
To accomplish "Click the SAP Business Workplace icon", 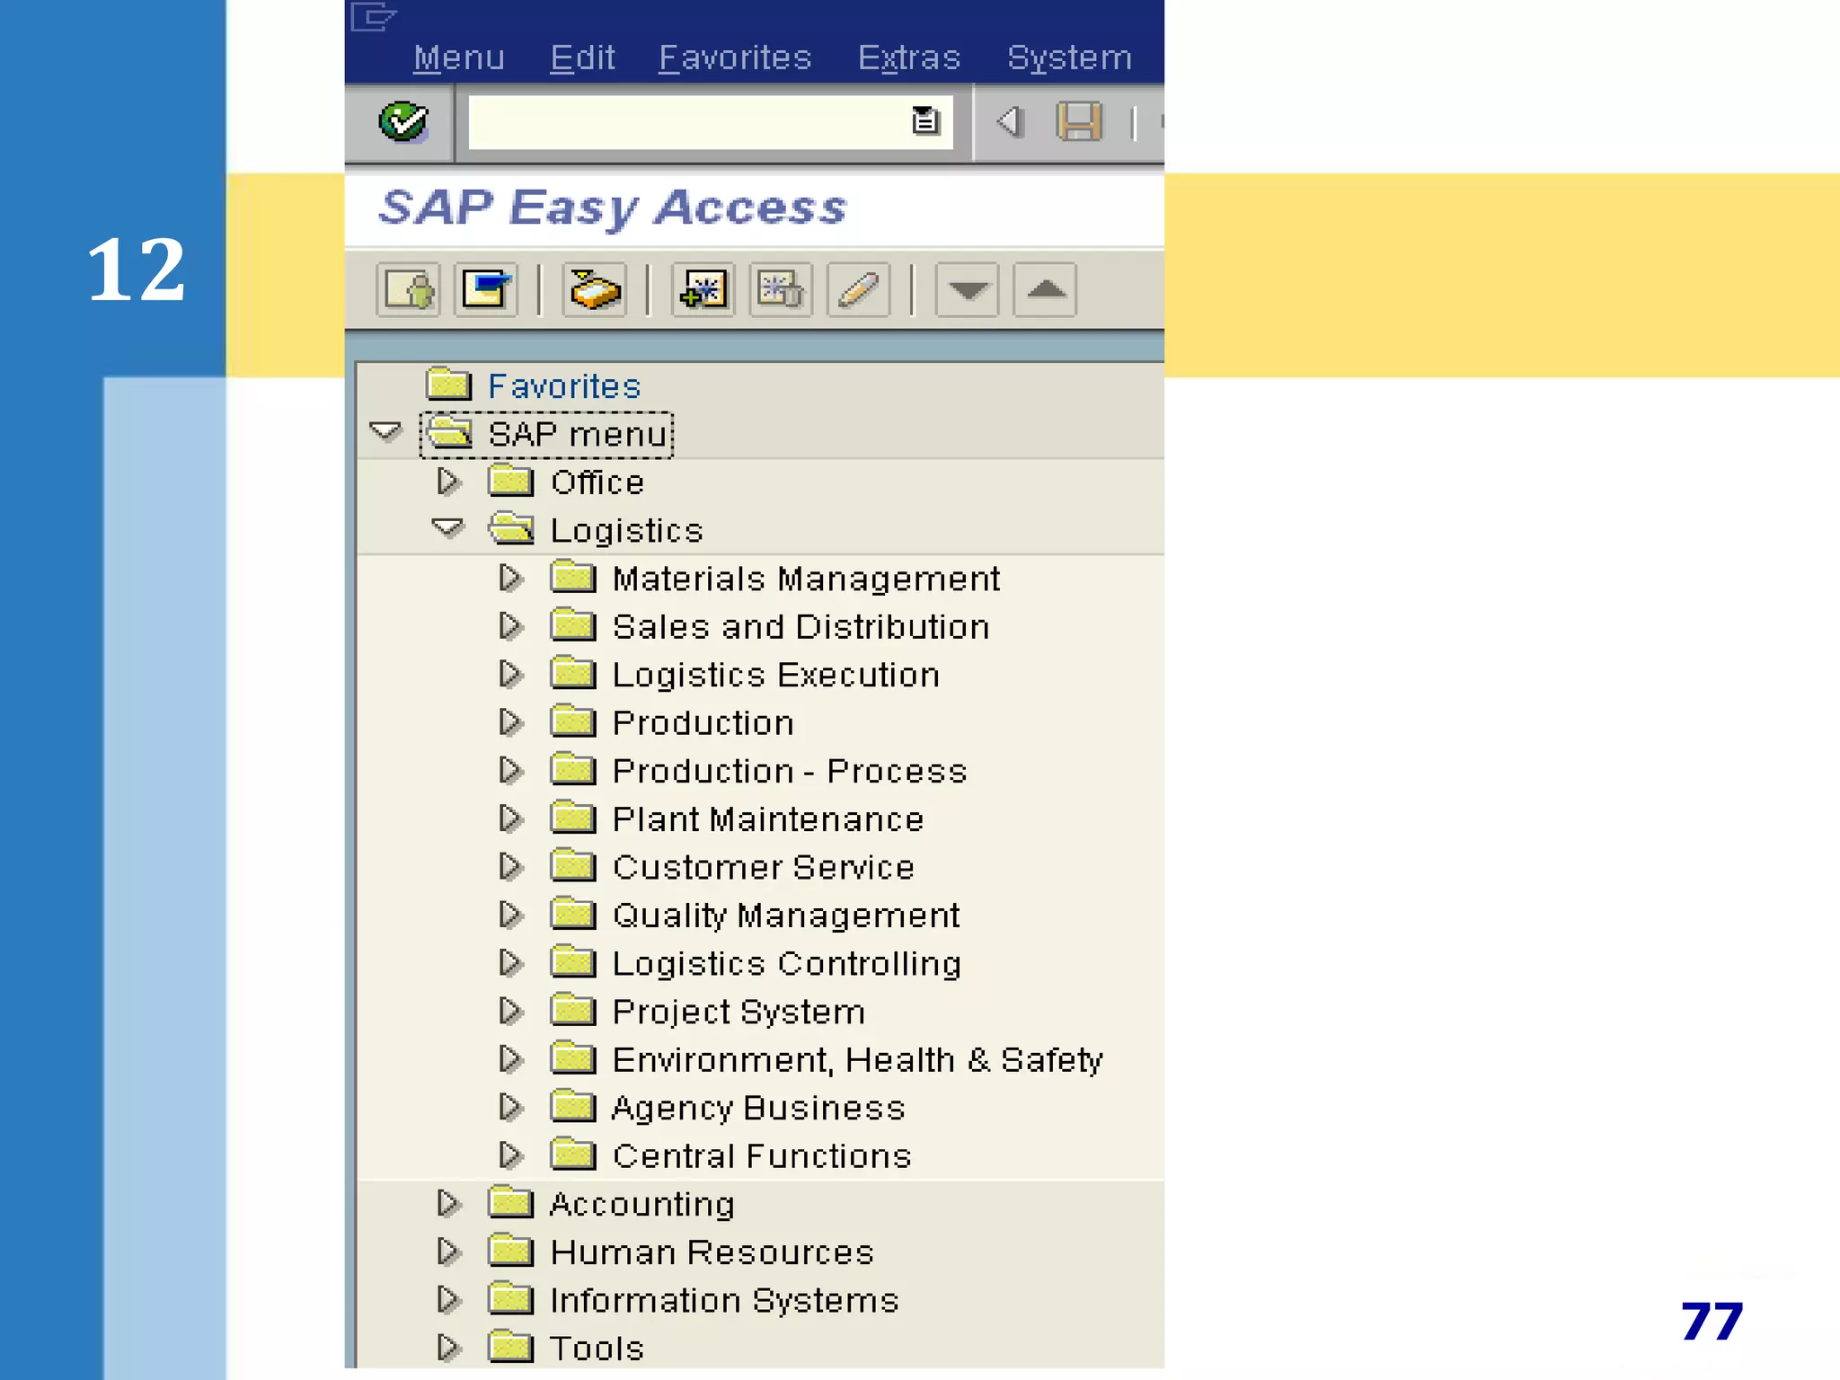I will pos(594,290).
